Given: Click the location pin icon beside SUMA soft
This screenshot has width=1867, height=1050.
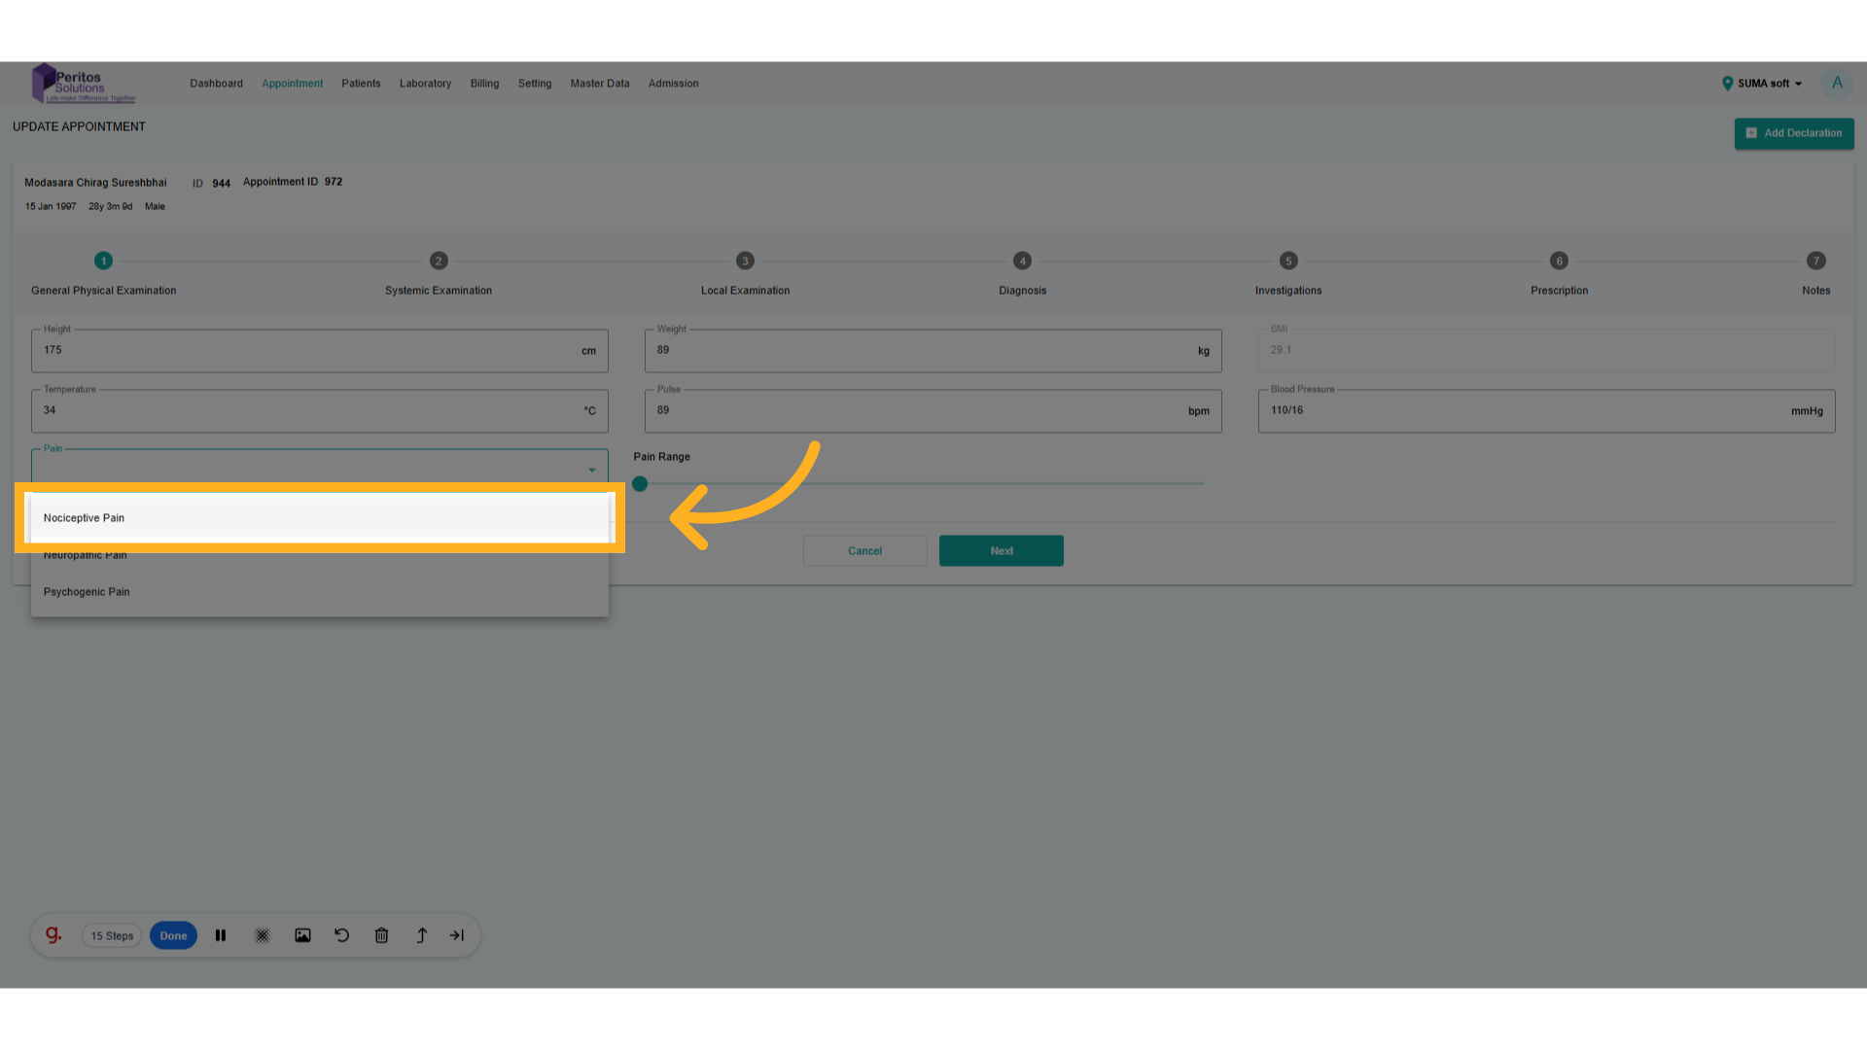Looking at the screenshot, I should [x=1728, y=84].
